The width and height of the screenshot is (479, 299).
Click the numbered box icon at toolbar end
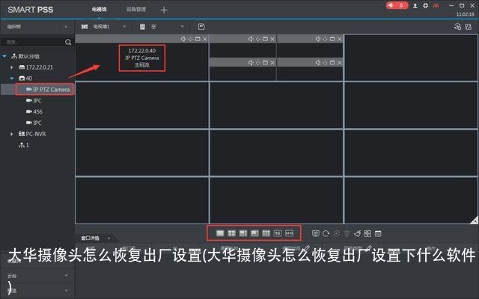click(x=378, y=234)
